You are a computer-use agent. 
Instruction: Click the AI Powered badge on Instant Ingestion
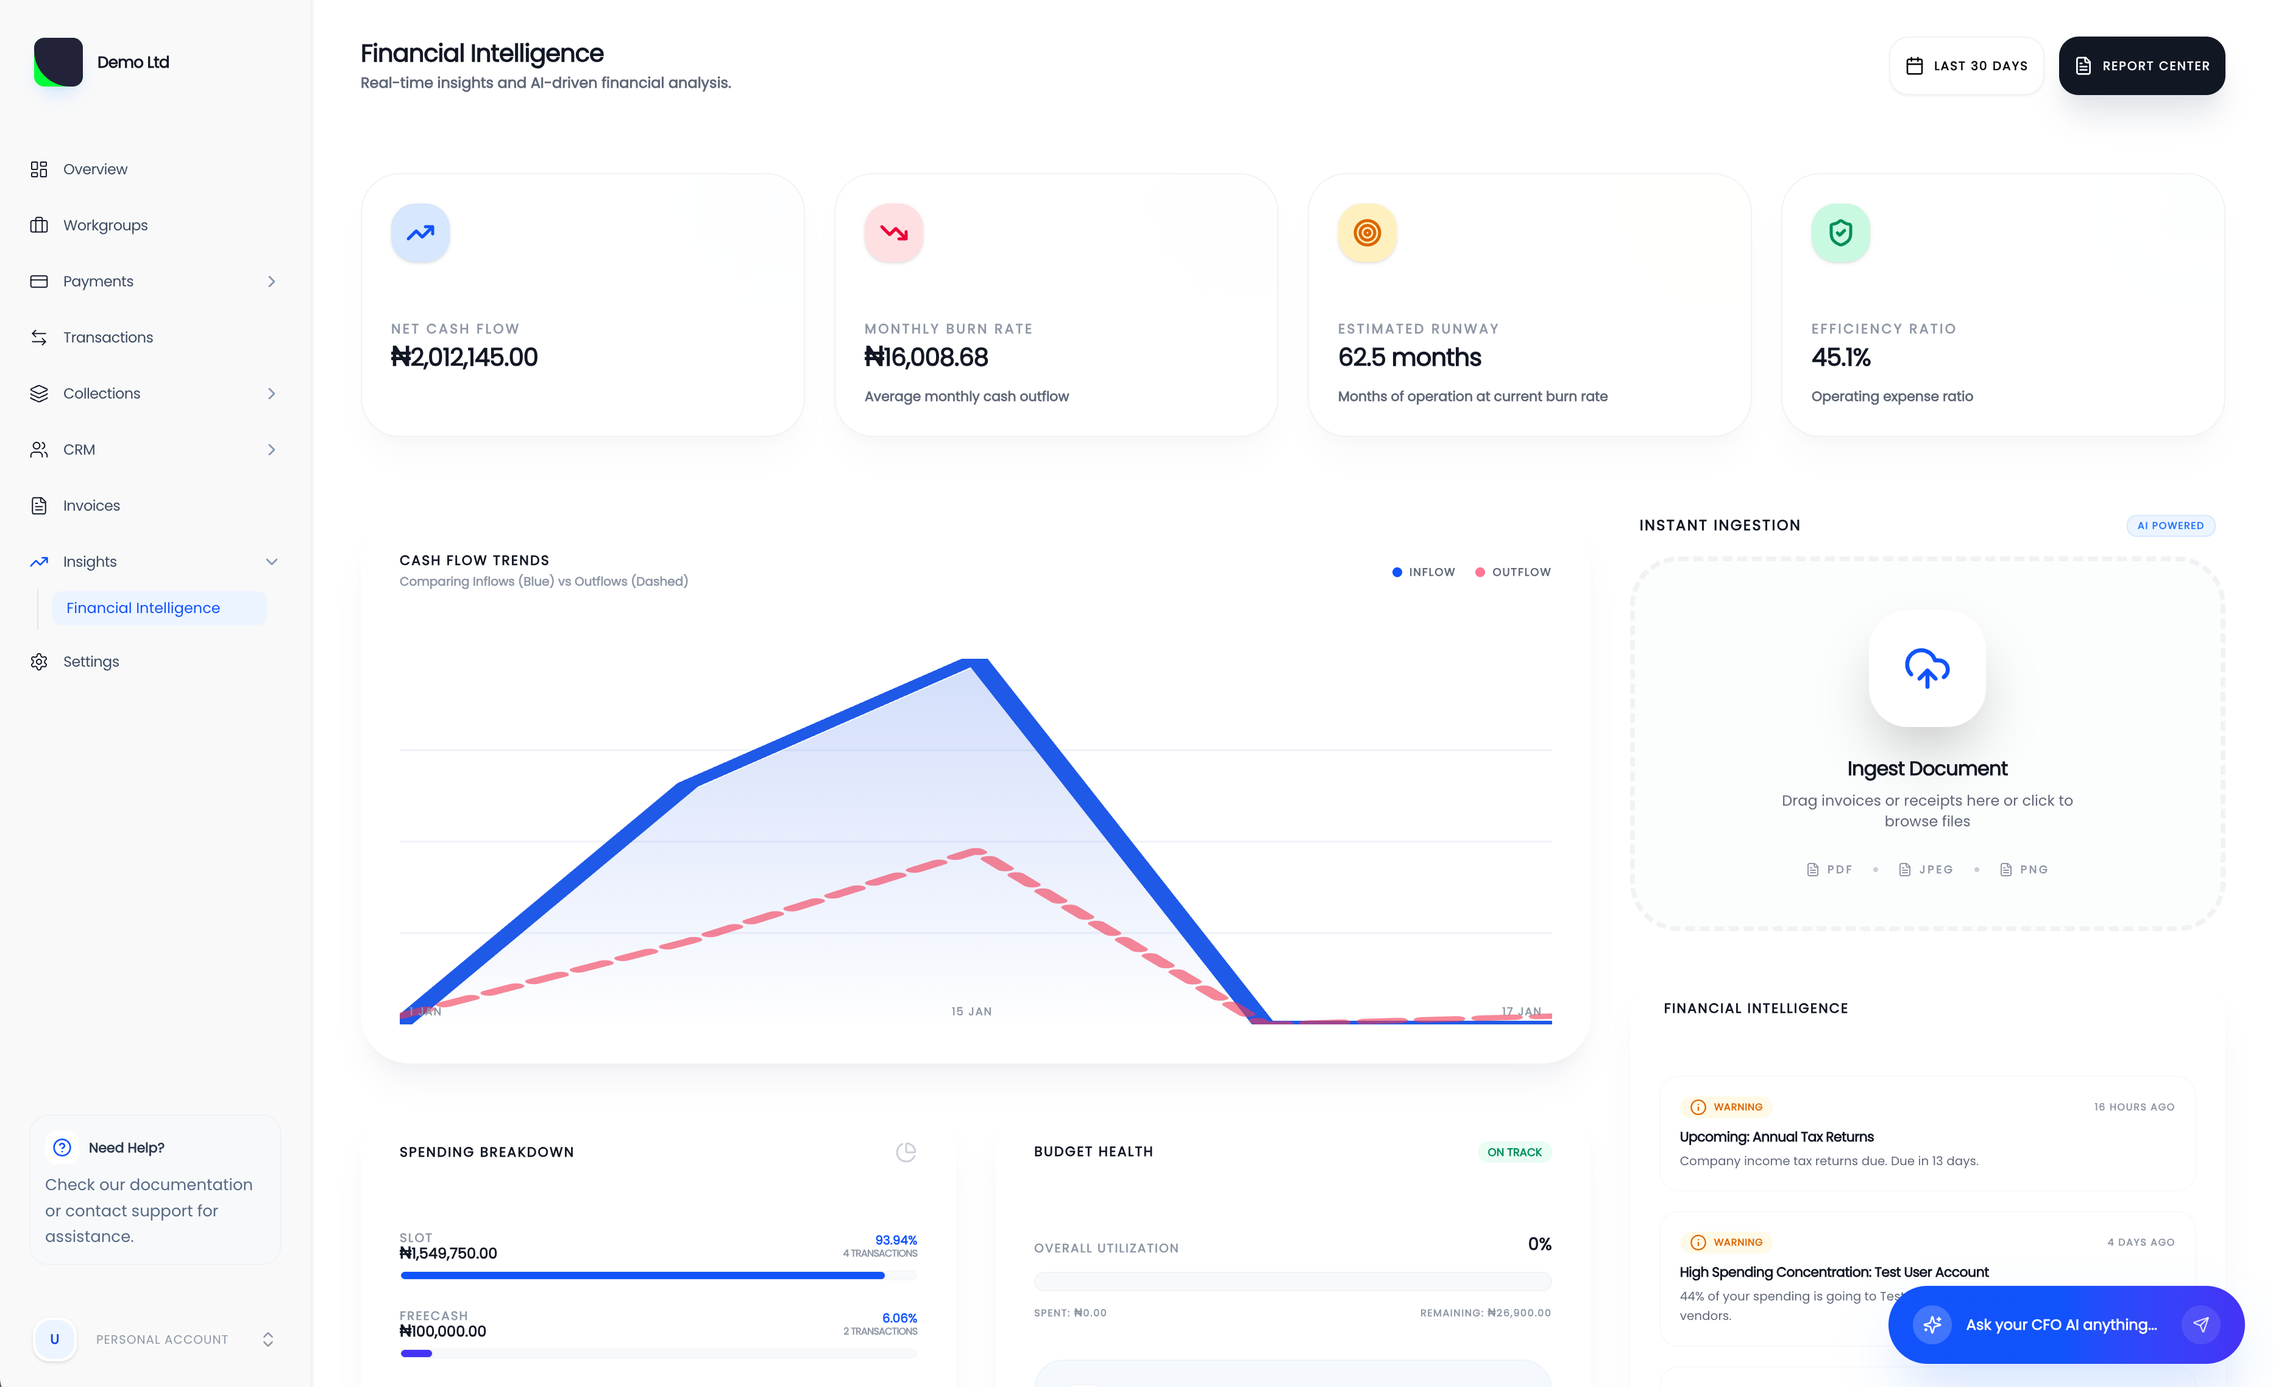tap(2171, 526)
